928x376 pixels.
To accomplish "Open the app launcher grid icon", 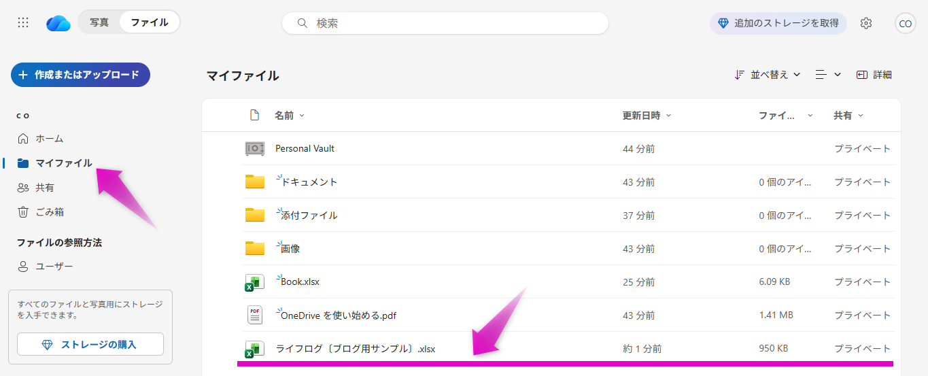I will coord(23,22).
